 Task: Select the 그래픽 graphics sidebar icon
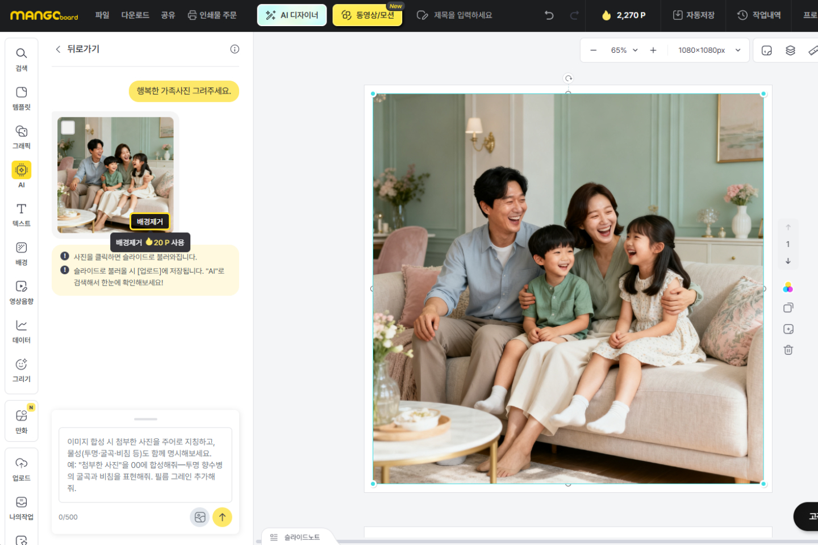click(21, 137)
